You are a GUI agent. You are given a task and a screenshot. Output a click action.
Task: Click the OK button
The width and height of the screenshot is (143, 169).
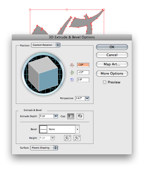click(x=112, y=47)
